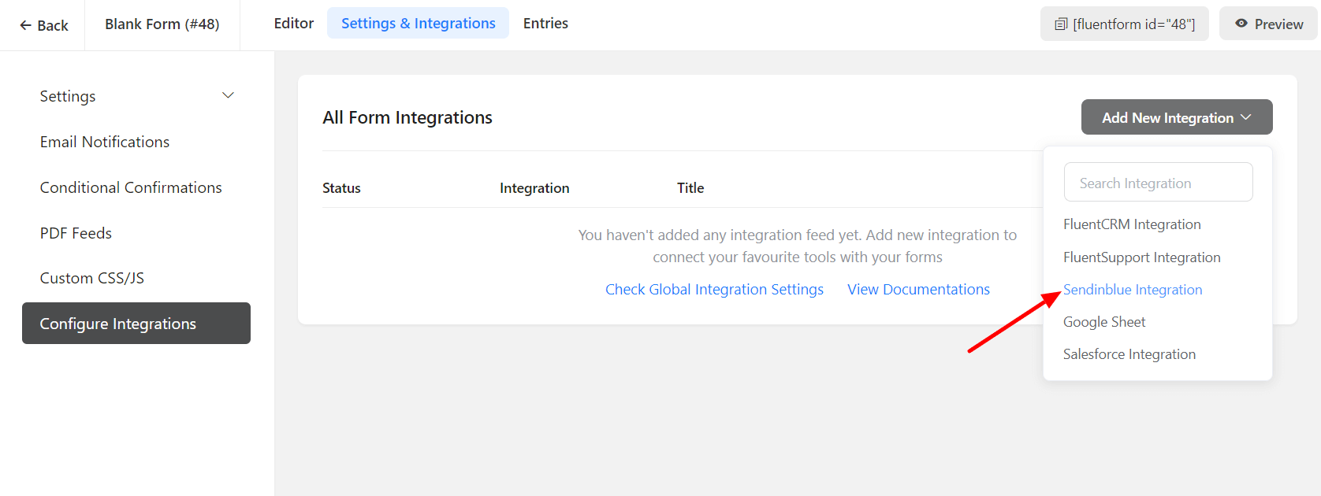The width and height of the screenshot is (1321, 496).
Task: Select Sendinblue Integration from the dropdown
Action: tap(1133, 290)
